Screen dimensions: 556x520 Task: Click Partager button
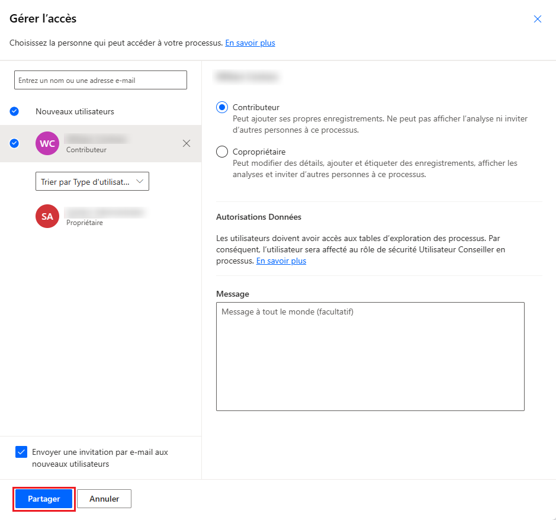44,499
